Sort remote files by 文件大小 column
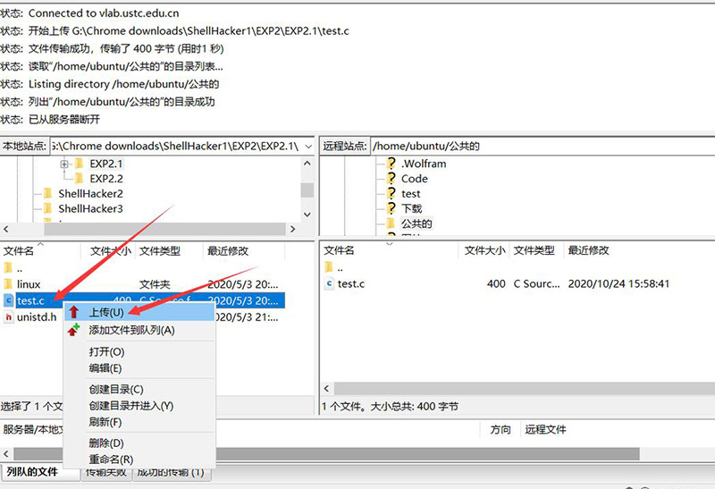This screenshot has height=489, width=715. (x=484, y=250)
